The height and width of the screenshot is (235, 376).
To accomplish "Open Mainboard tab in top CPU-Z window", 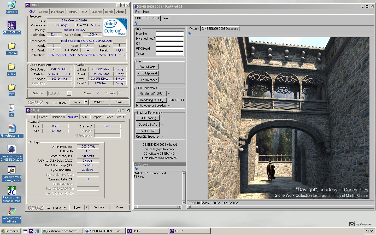I will coord(58,12).
